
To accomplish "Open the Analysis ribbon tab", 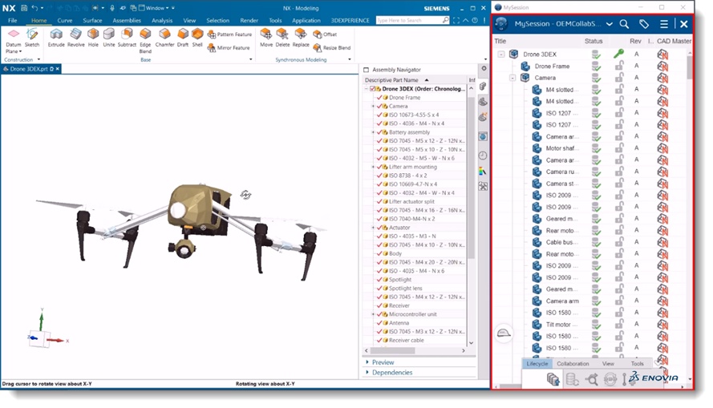I will point(162,21).
